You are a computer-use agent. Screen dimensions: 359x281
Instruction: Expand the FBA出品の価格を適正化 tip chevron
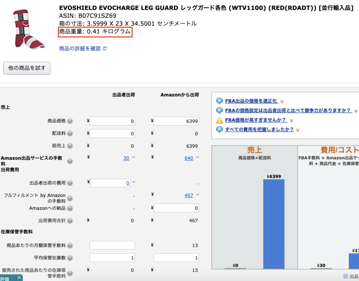point(282,102)
